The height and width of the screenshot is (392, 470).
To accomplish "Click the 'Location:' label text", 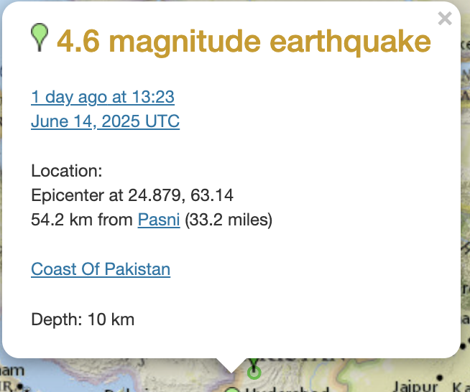I will tap(67, 171).
